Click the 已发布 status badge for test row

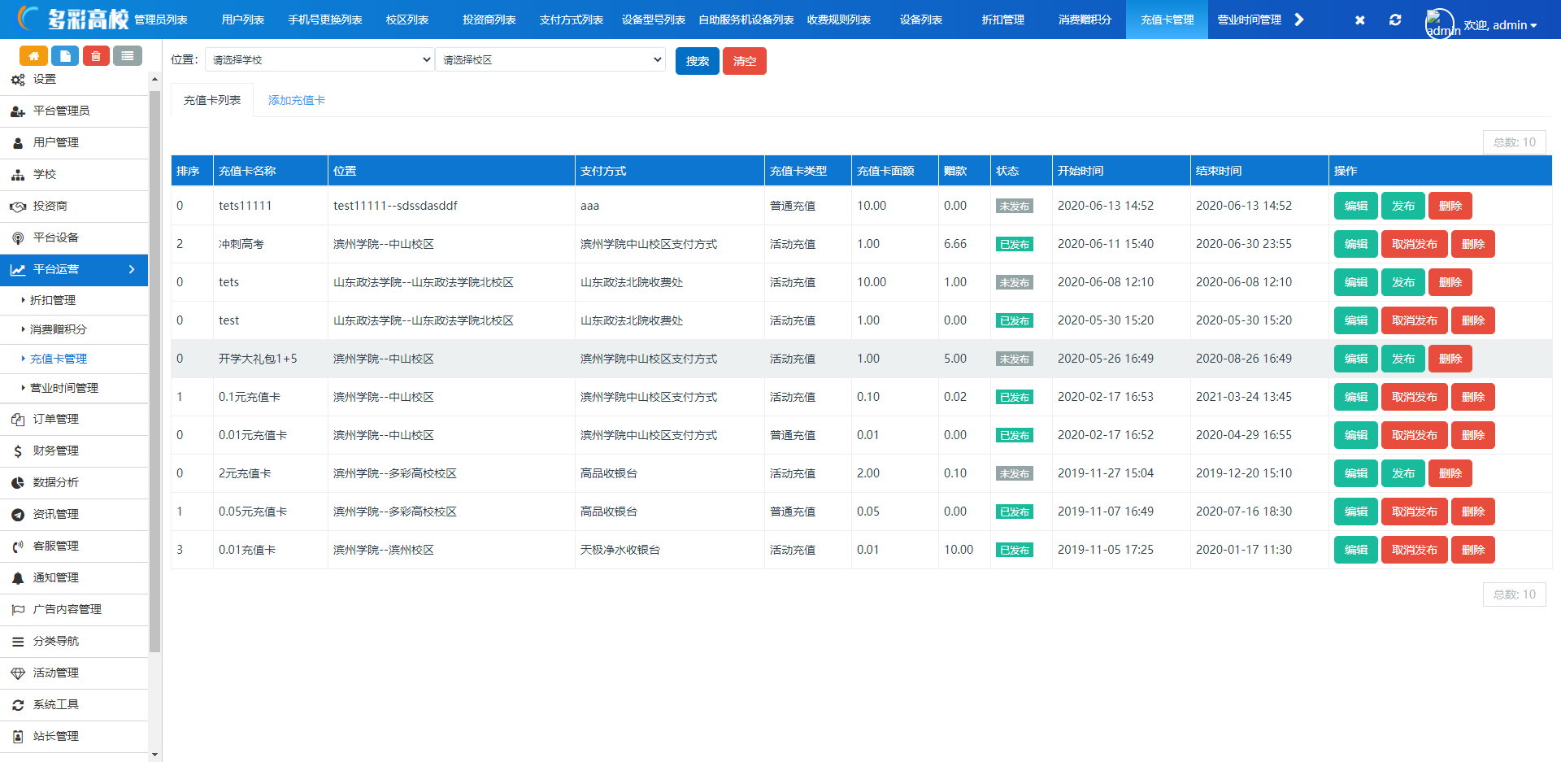pos(1014,320)
